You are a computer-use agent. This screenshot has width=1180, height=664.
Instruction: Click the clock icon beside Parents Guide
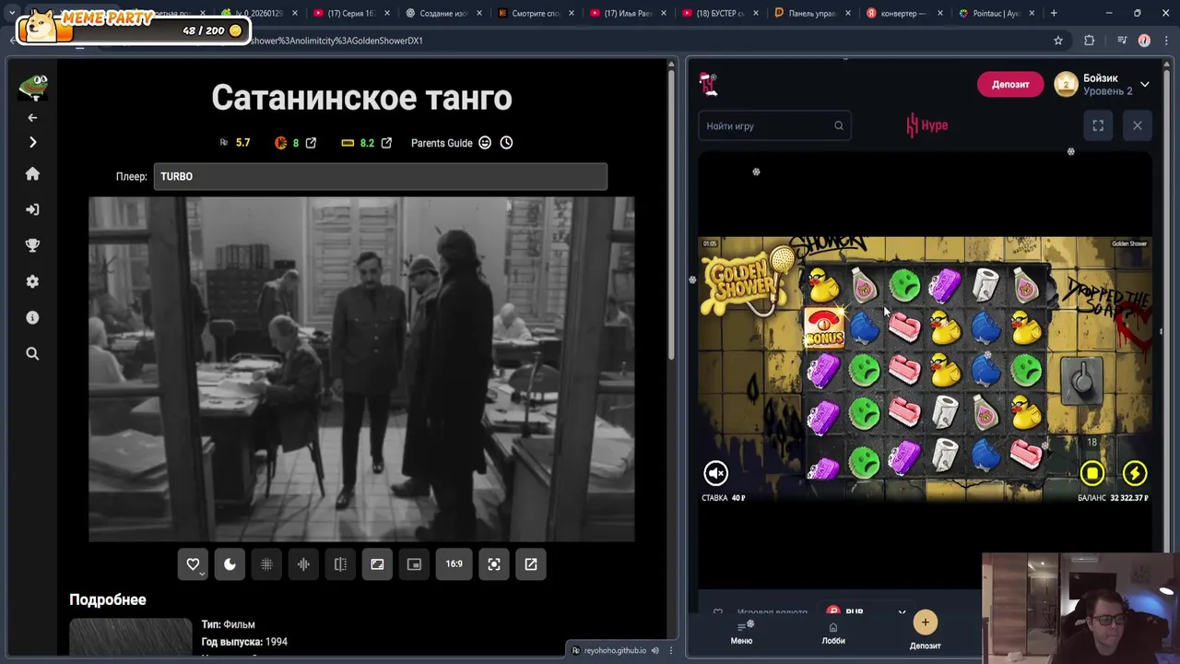click(x=506, y=143)
